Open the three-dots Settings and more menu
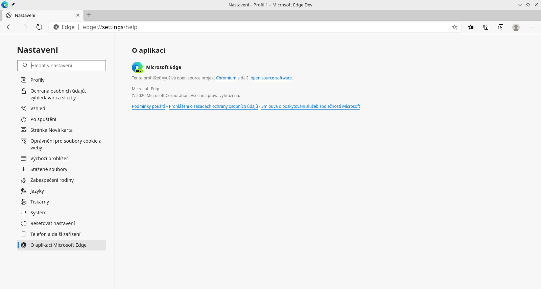This screenshot has height=289, width=541. tap(532, 27)
